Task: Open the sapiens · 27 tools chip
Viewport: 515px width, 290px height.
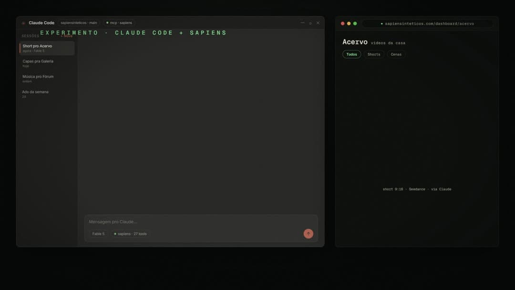Action: pos(130,234)
